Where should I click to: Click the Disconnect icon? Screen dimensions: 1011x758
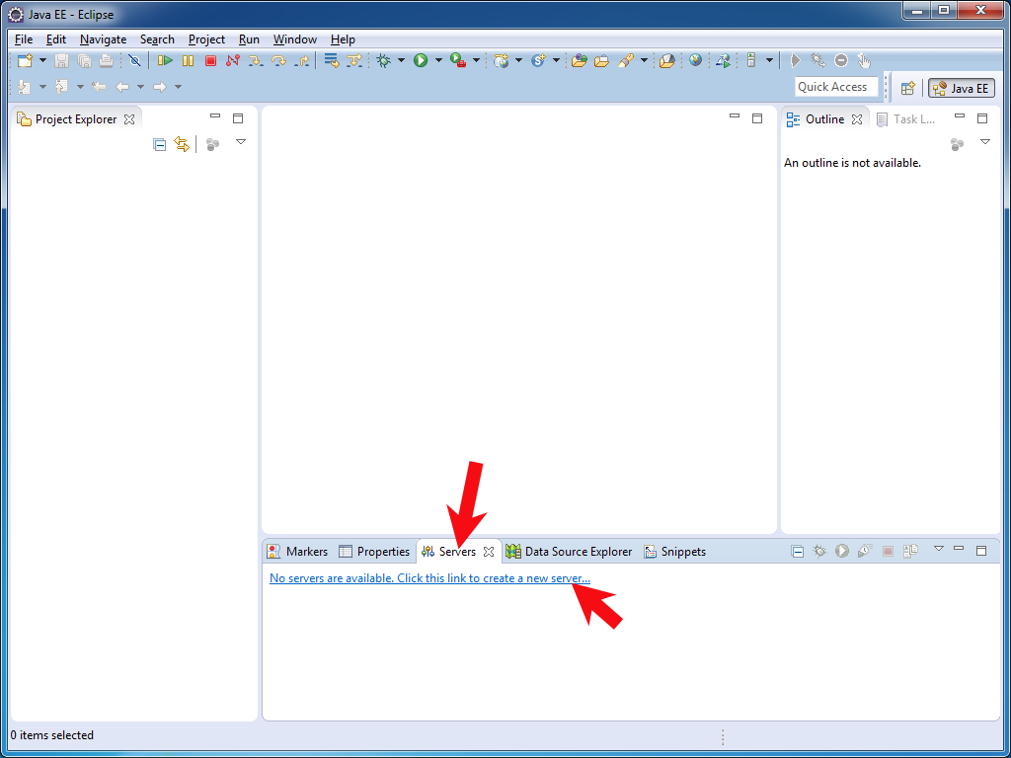click(233, 60)
